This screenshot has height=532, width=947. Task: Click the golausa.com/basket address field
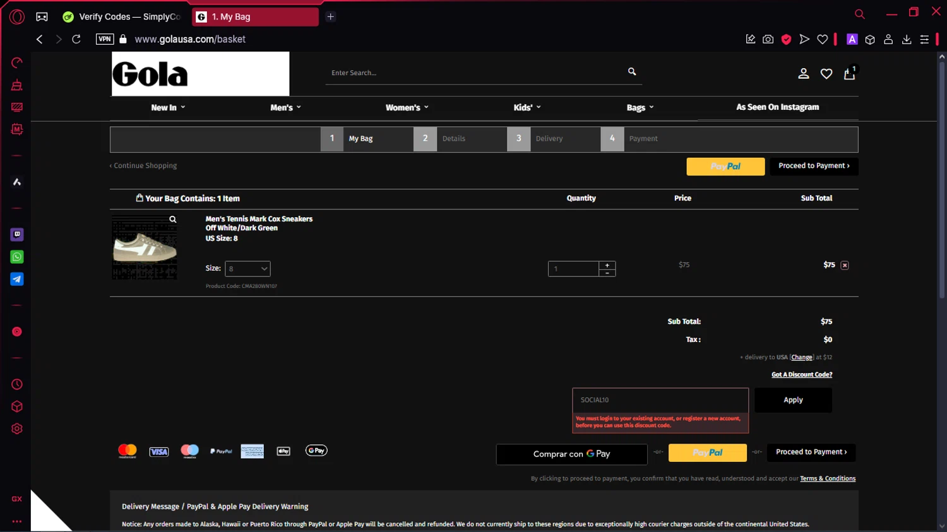tap(190, 39)
